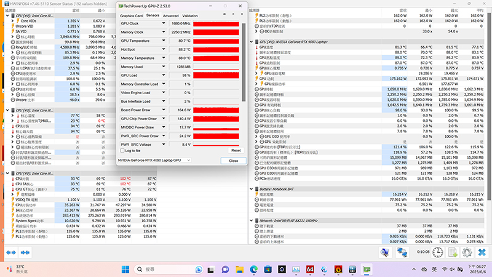Click the HWiNFO settings gear icon
This screenshot has width=492, height=277.
[x=467, y=252]
